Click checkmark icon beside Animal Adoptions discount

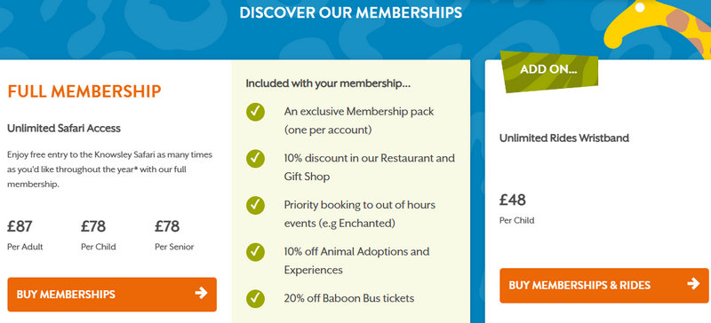click(x=255, y=252)
